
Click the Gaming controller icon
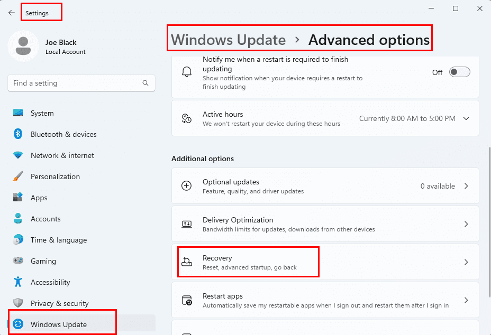(x=18, y=260)
